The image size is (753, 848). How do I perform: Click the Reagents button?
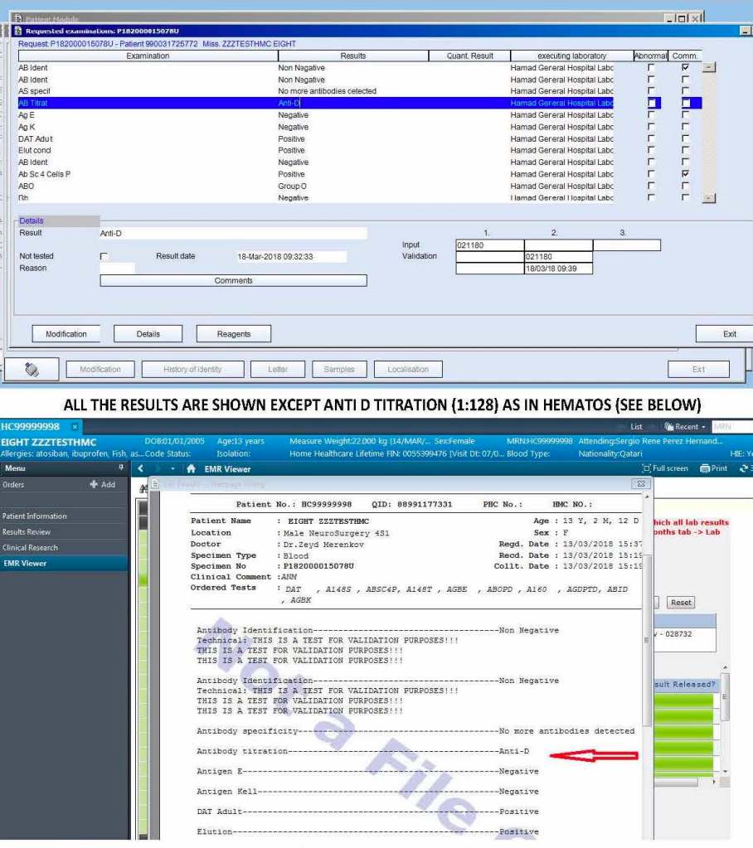point(233,334)
